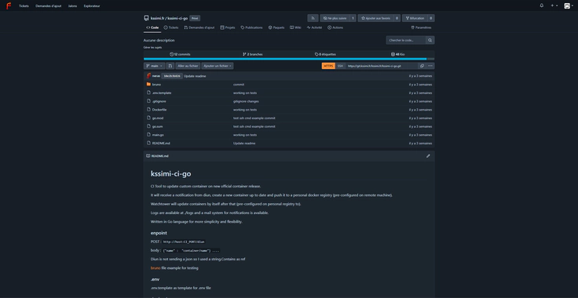Open the 2 branches link
Viewport: 578px width, 298px height.
(253, 54)
